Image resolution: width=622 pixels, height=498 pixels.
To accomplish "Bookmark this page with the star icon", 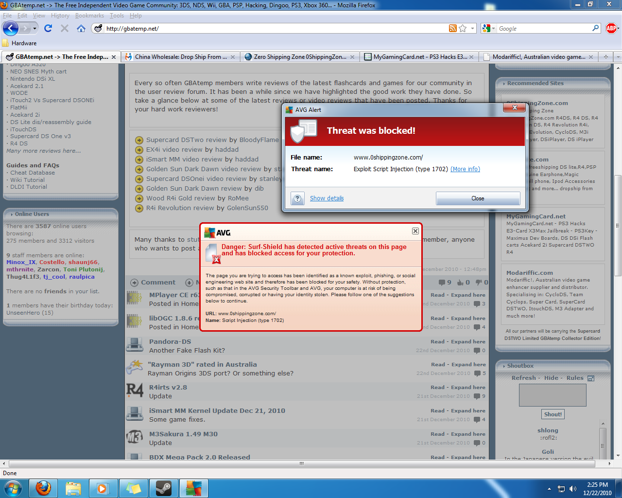I will pos(463,28).
